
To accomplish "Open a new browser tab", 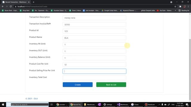I will click(x=33, y=2).
